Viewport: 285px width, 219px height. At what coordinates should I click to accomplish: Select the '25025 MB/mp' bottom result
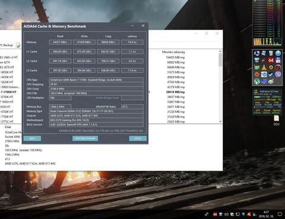(176, 122)
